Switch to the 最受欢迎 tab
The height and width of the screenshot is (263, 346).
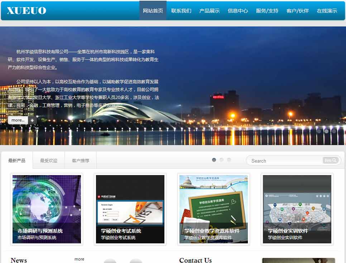point(49,160)
